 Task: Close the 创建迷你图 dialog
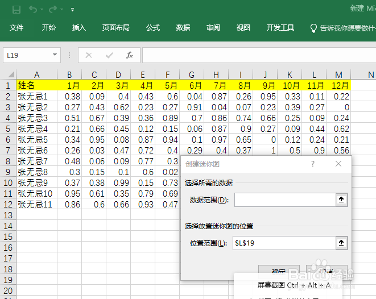point(338,164)
